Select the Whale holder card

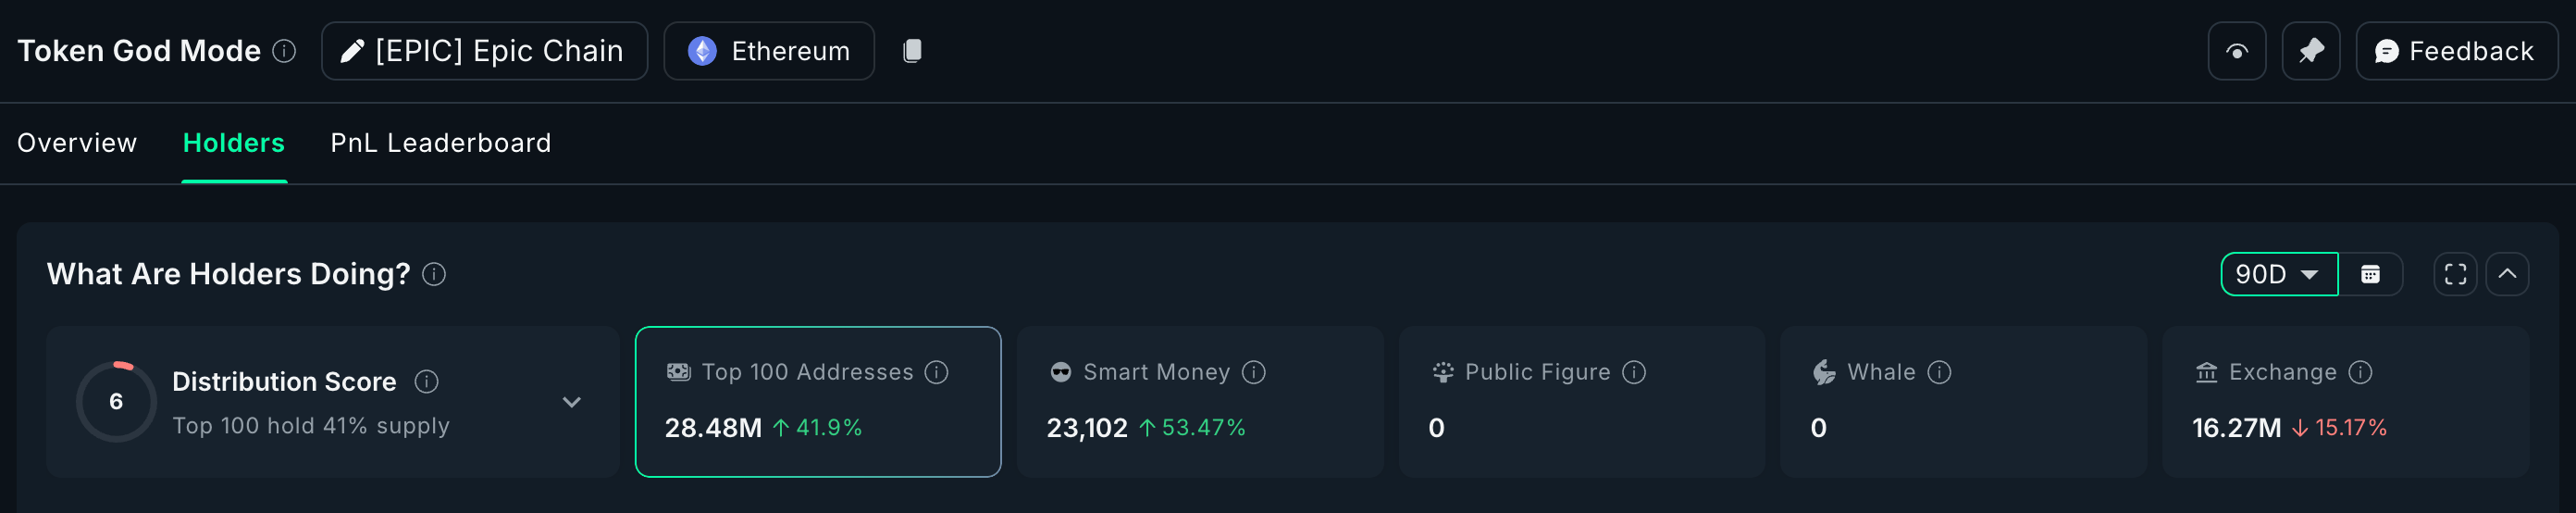point(1962,401)
